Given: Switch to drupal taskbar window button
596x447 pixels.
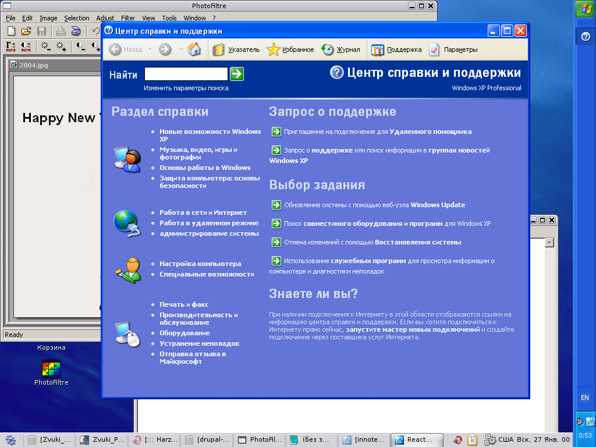Looking at the screenshot, I should point(207,440).
